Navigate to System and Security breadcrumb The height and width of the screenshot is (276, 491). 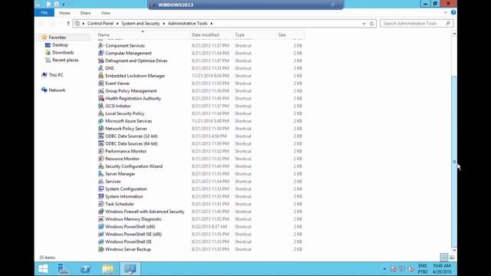(x=140, y=24)
